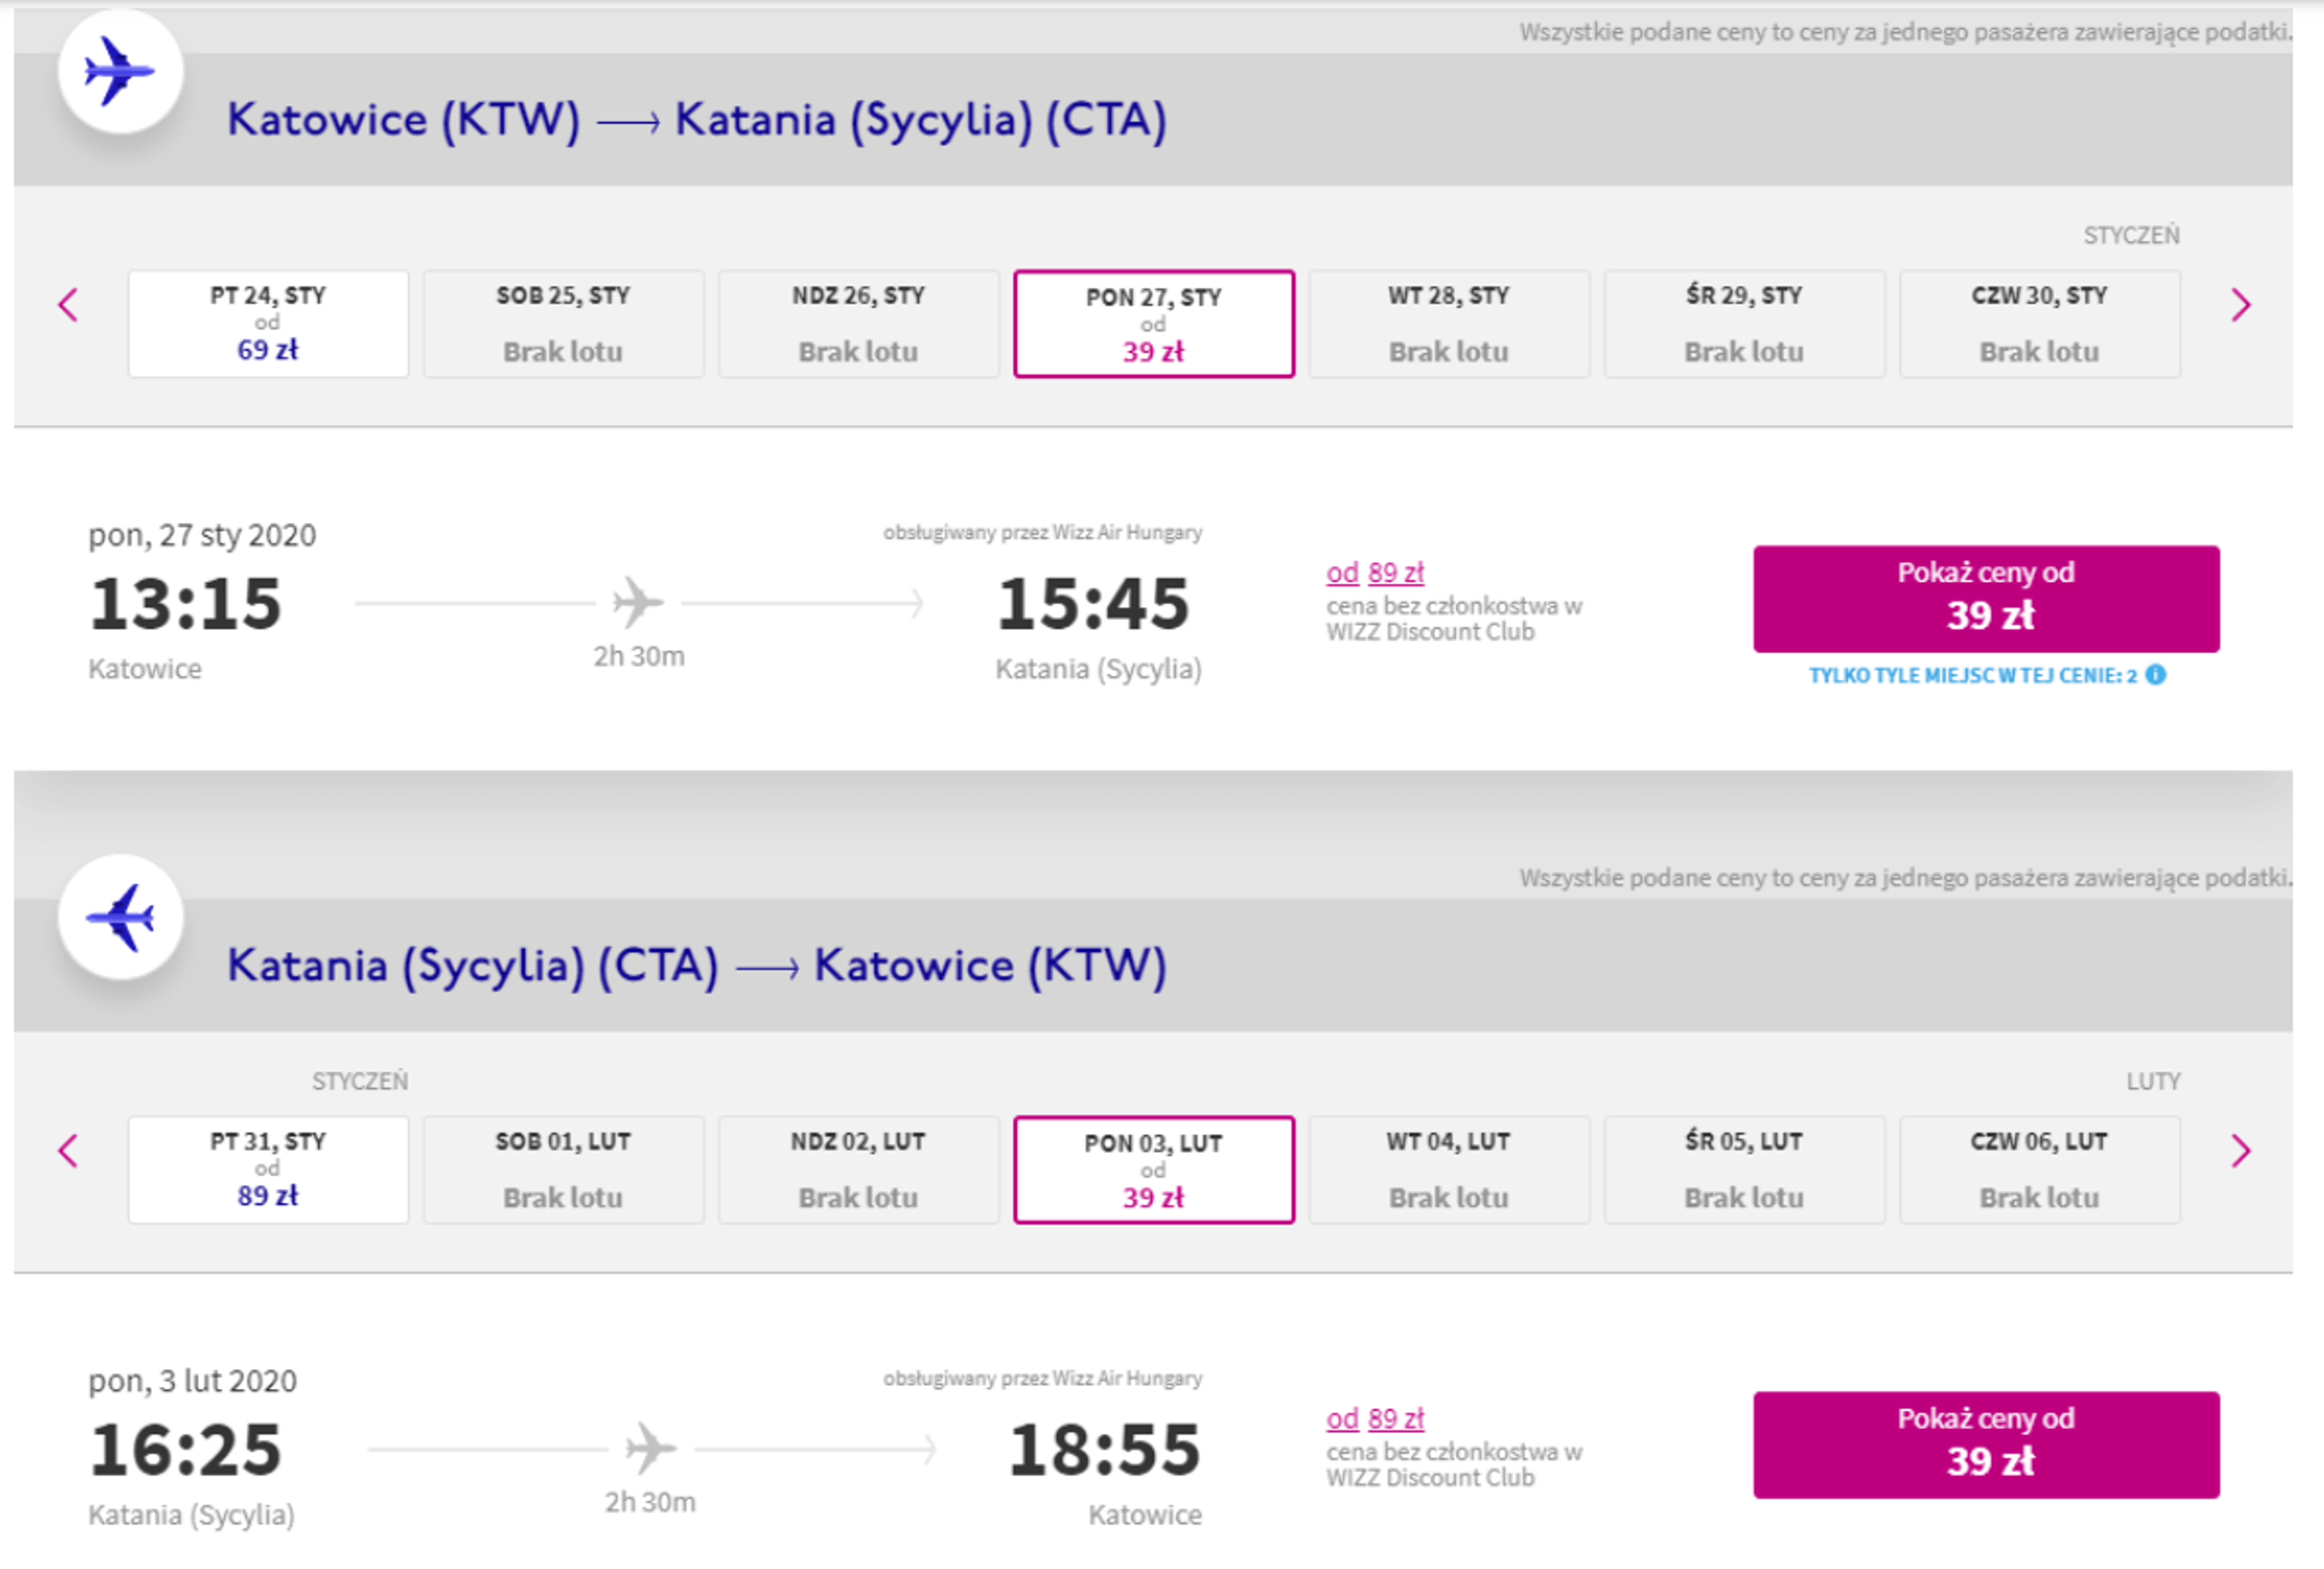This screenshot has width=2324, height=1569.
Task: Click plane icon on 13:15 flight route
Action: tap(638, 602)
